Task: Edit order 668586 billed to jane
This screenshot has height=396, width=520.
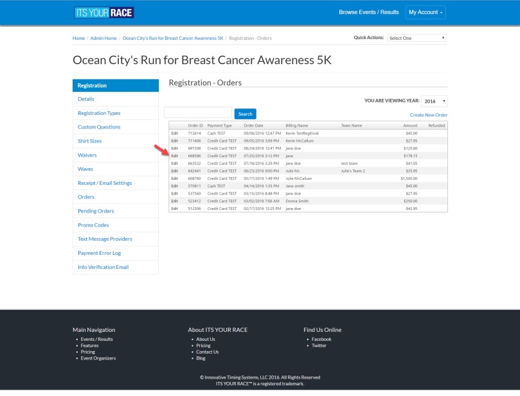Action: [174, 156]
